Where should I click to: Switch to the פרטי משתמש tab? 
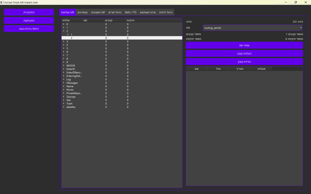point(148,12)
